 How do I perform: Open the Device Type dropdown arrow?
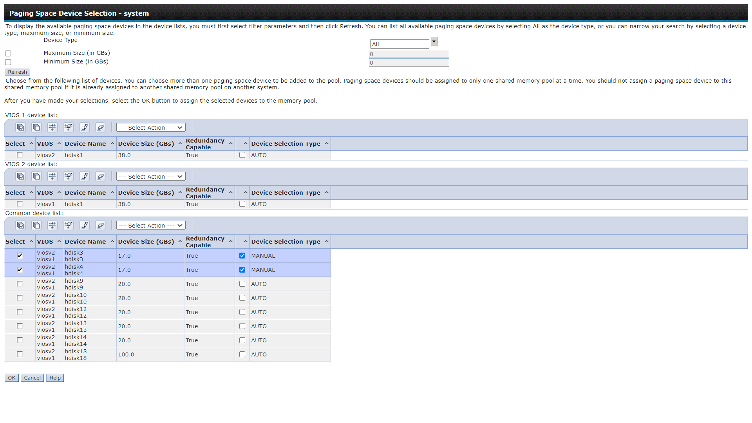point(434,42)
